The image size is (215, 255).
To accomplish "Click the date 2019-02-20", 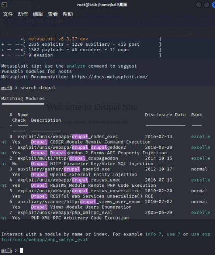I will 159,191.
